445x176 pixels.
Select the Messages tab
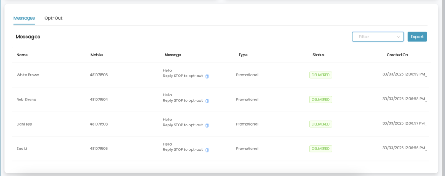click(x=24, y=18)
